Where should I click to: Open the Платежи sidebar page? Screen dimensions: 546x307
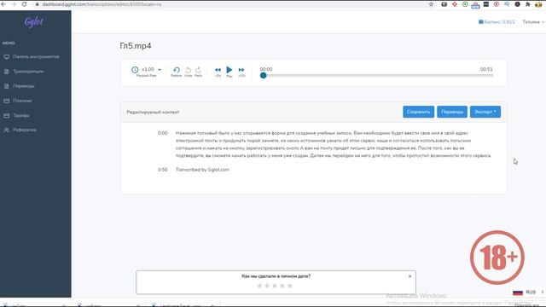[x=22, y=101]
